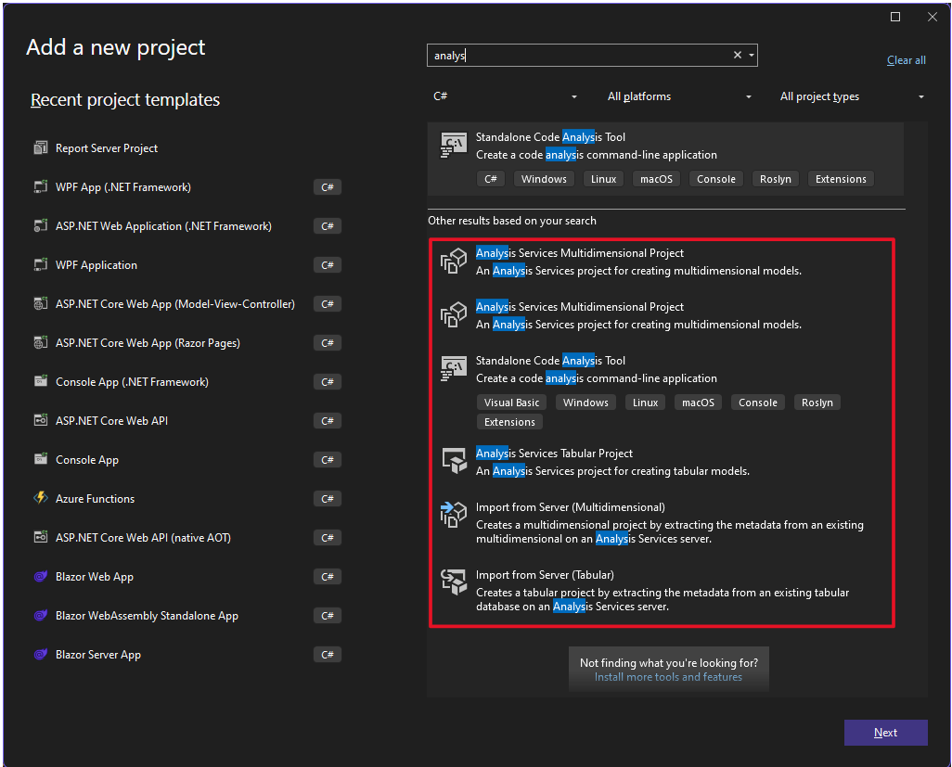The image size is (952, 767).
Task: Expand the All platforms dropdown
Action: pos(680,96)
